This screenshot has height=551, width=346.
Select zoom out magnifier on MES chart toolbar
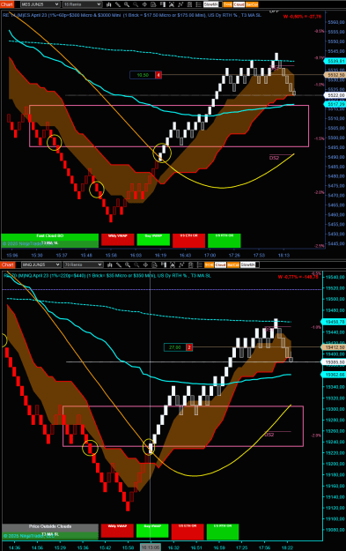(136, 4)
